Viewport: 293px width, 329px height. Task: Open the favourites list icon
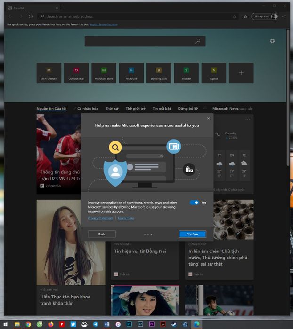(245, 16)
